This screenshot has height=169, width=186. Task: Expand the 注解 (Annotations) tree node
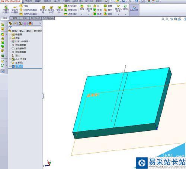click(x=10, y=38)
